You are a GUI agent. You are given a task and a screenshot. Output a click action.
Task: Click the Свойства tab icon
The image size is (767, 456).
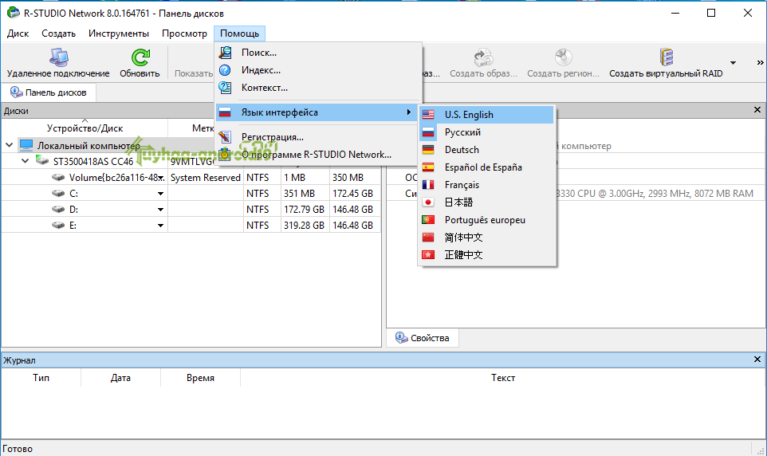coord(402,337)
